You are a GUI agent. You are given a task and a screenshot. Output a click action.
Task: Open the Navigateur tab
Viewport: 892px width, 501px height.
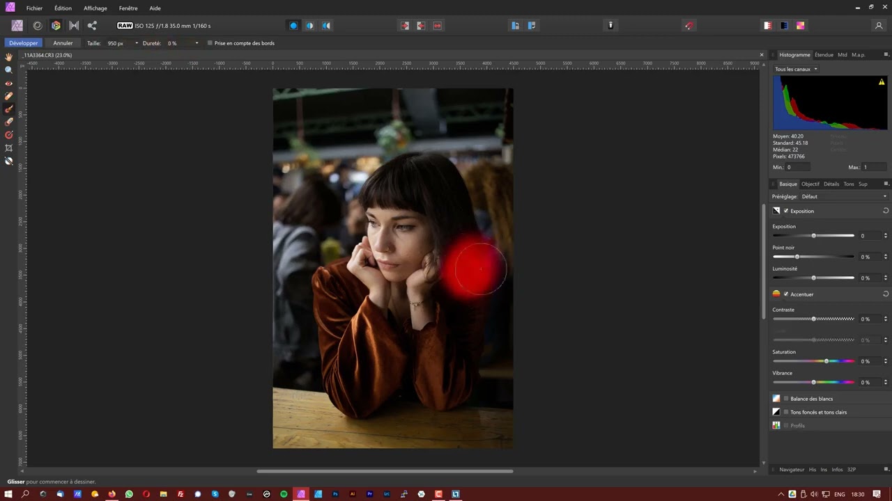[792, 470]
